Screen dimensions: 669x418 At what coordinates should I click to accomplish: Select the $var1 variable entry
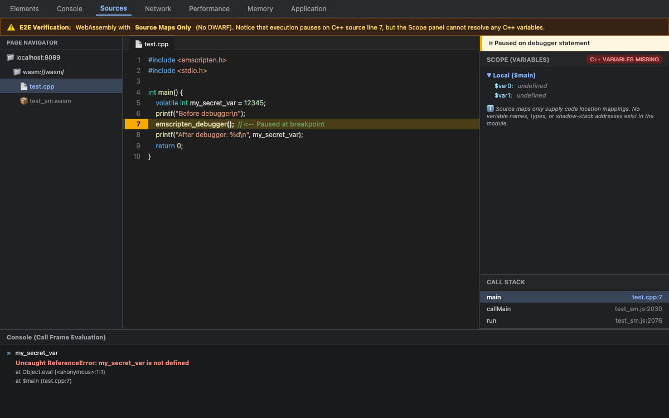(521, 95)
